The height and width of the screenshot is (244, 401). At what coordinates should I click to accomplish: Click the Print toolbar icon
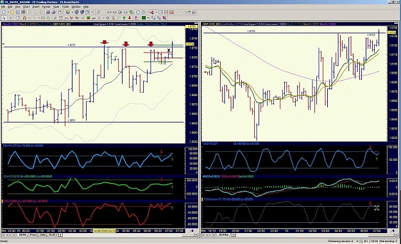(48, 12)
